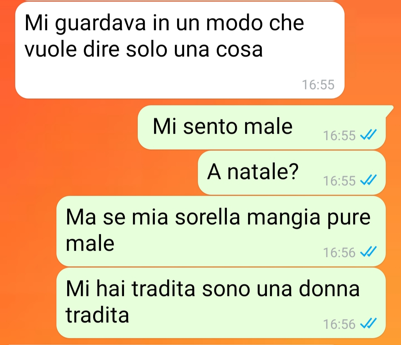Click the 16:56 timestamp on sorella message

pyautogui.click(x=339, y=253)
